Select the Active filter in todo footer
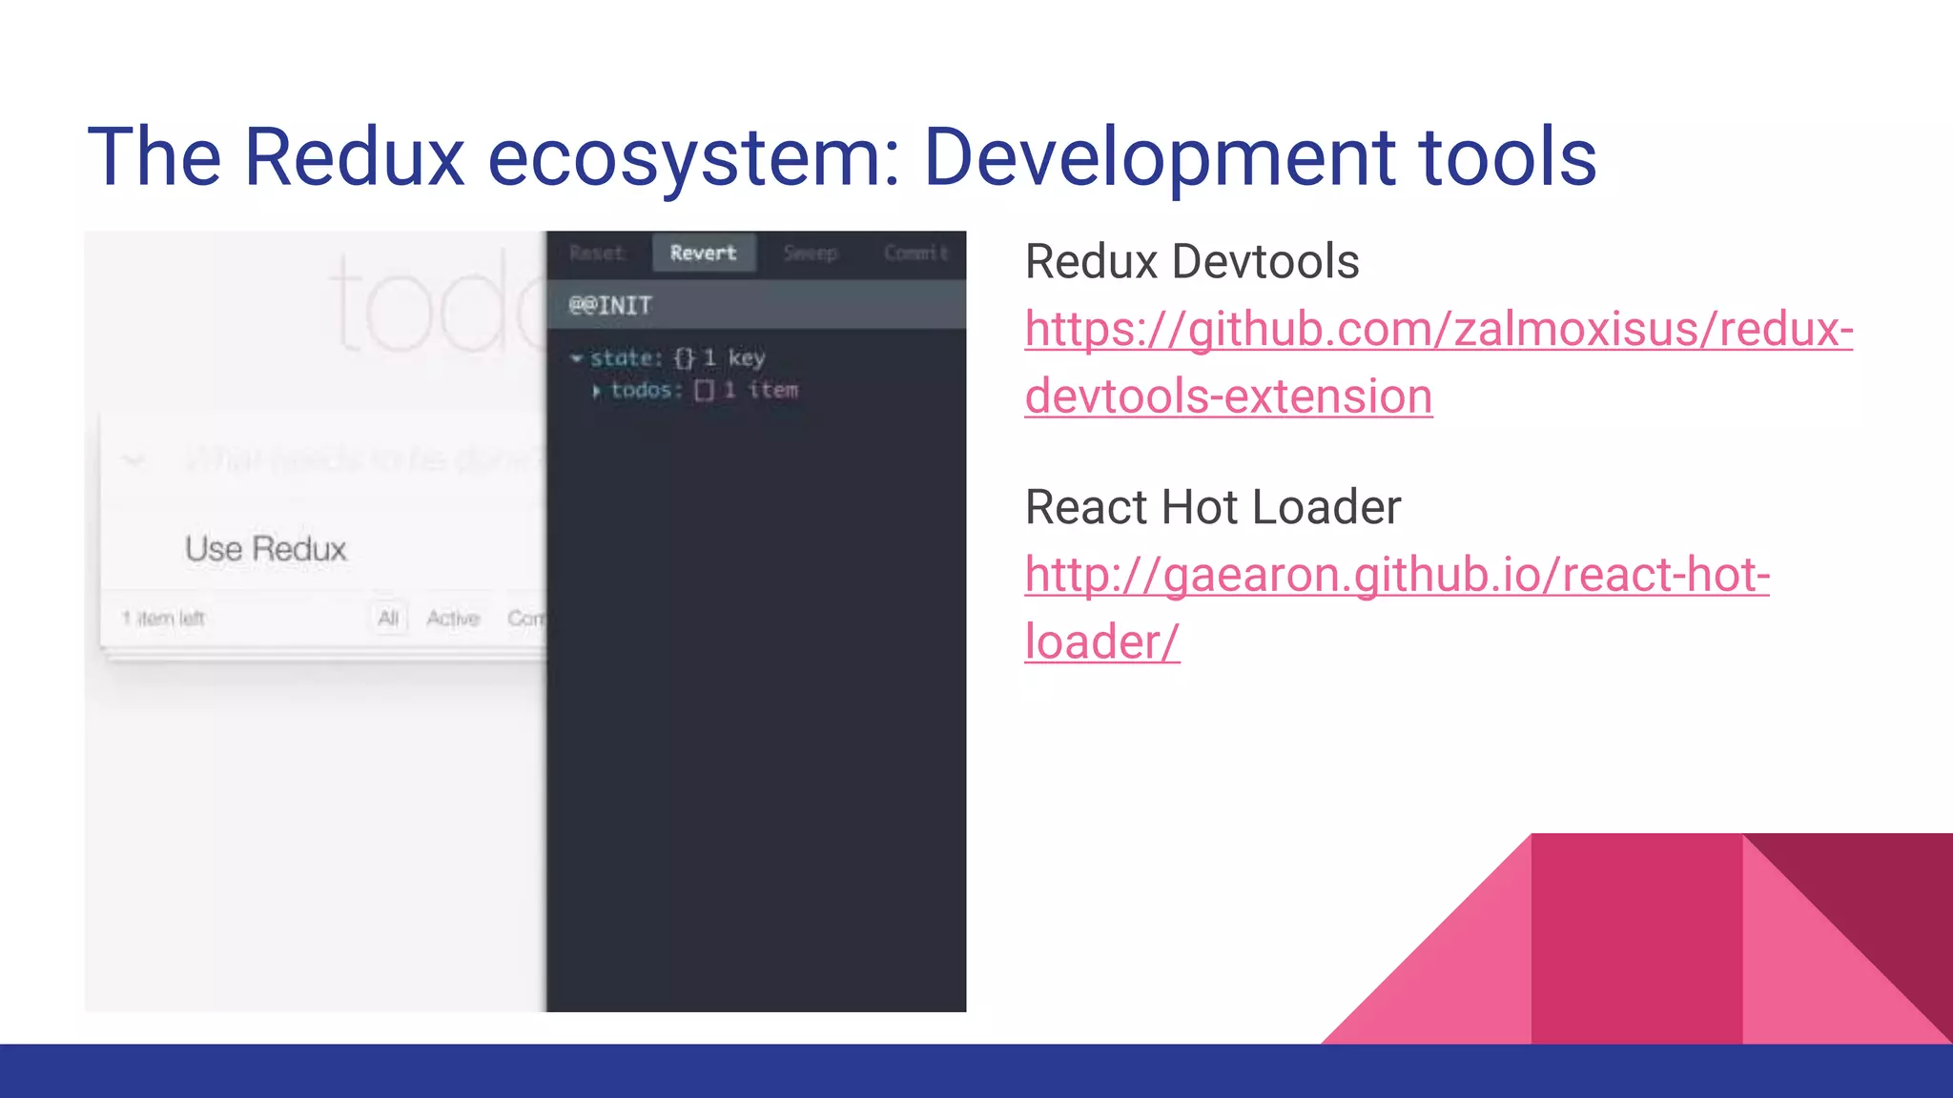1953x1098 pixels. 453,619
